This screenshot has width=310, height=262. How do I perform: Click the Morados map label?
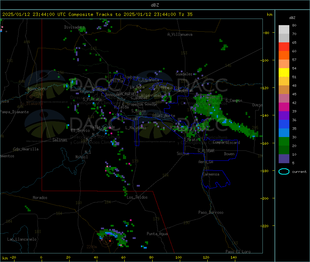[40, 198]
